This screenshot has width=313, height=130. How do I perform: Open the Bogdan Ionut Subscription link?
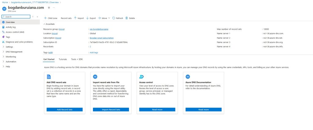(x=101, y=38)
